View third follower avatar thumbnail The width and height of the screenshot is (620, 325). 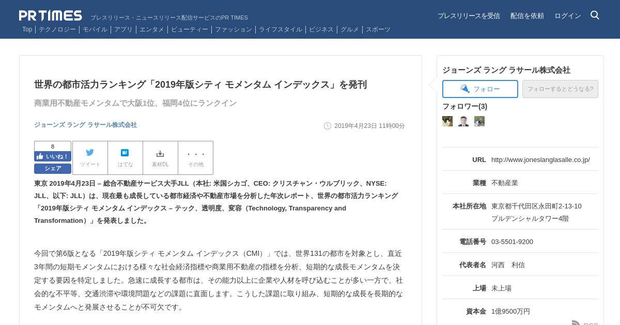click(x=479, y=121)
